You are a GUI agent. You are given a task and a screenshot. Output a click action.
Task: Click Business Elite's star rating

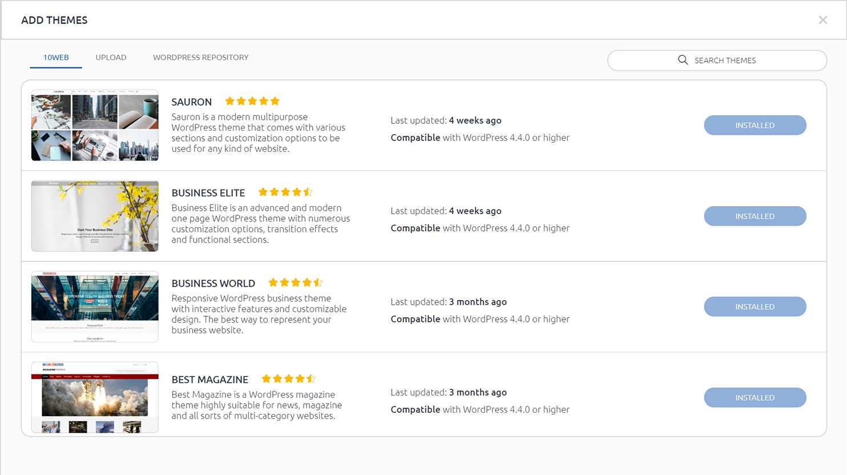285,192
